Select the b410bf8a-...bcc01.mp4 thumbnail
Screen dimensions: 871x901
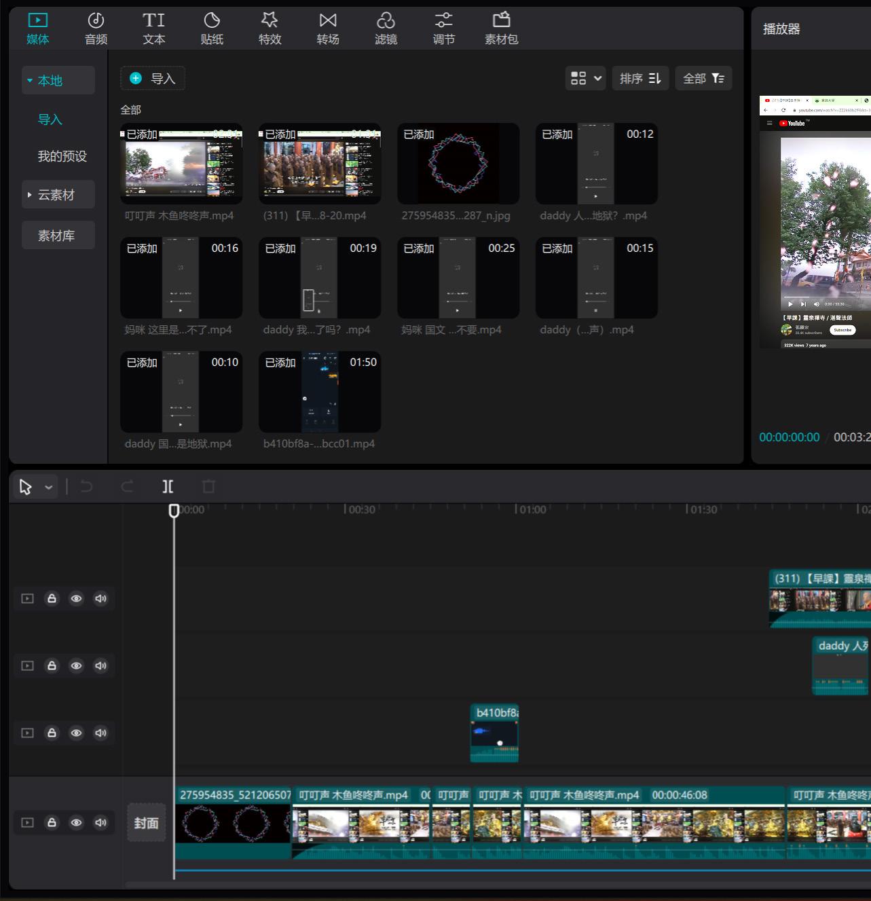320,392
